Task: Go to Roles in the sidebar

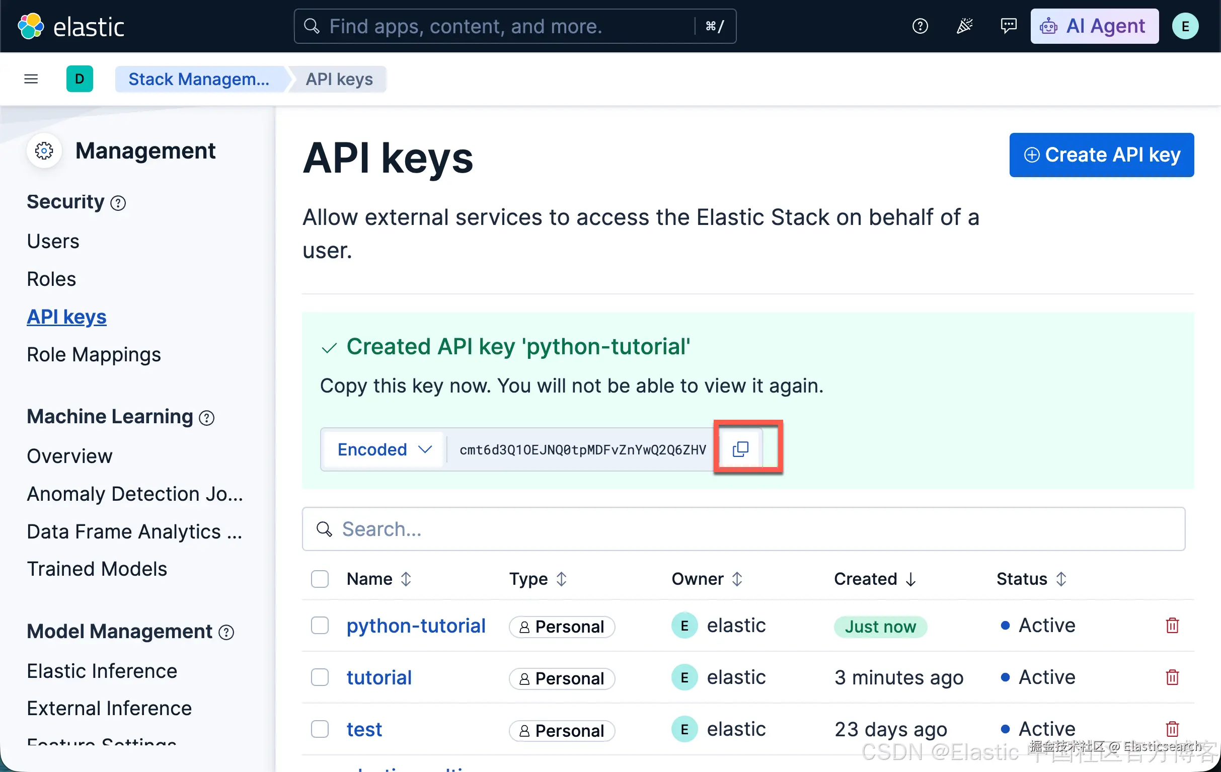Action: [51, 279]
